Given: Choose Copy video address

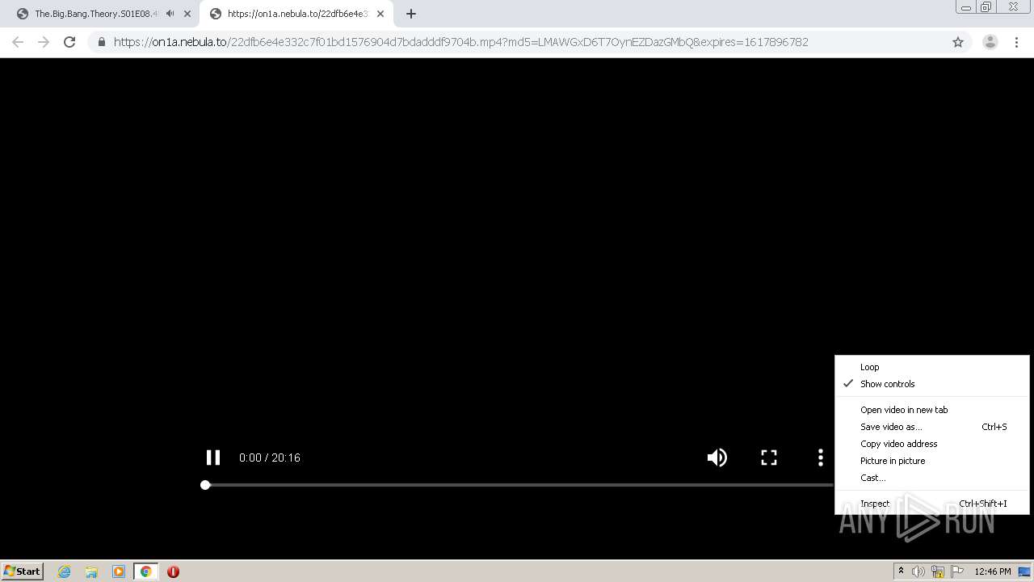Looking at the screenshot, I should tap(932, 444).
